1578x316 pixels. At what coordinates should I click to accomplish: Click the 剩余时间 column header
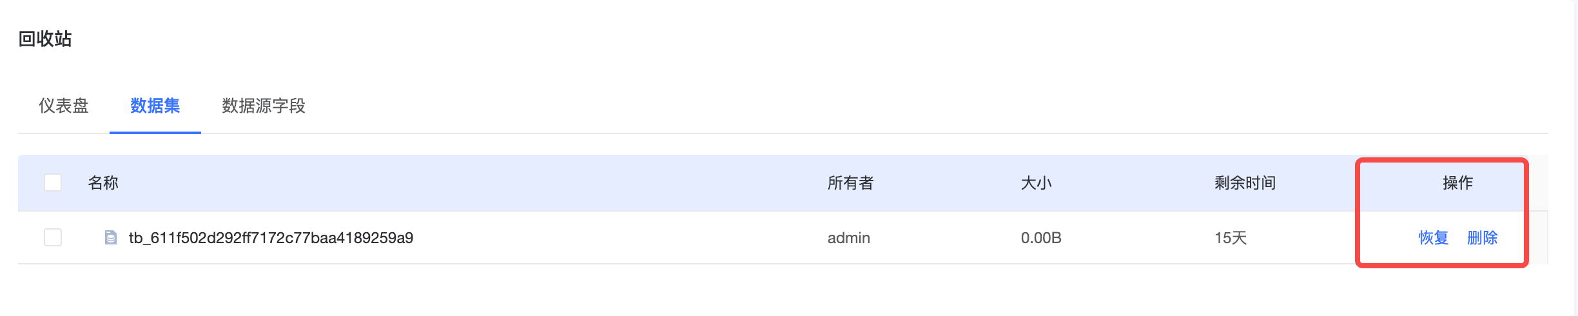point(1245,183)
